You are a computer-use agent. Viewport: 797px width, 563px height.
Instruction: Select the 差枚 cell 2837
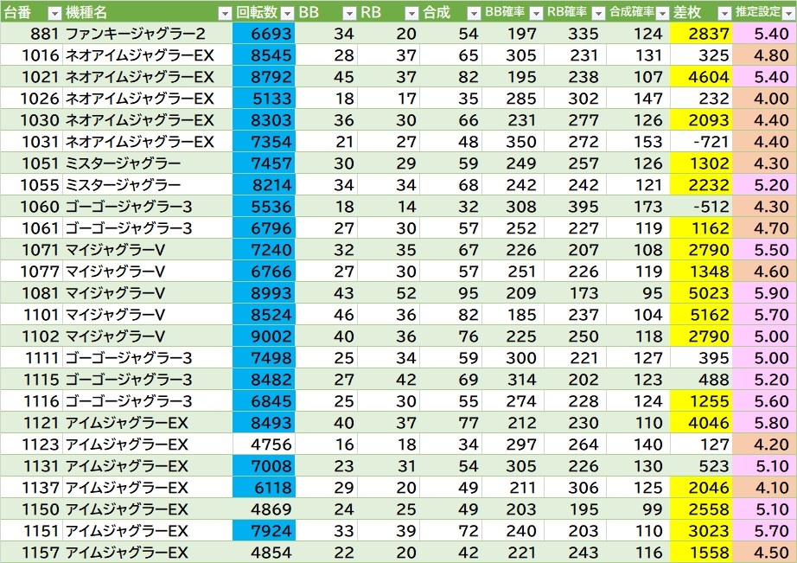tap(701, 34)
